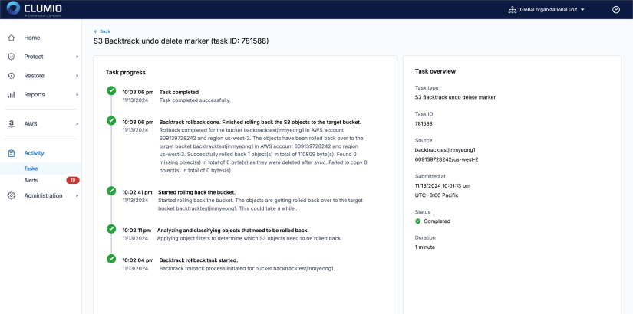
Task: Go to Home in the sidebar
Action: (32, 38)
